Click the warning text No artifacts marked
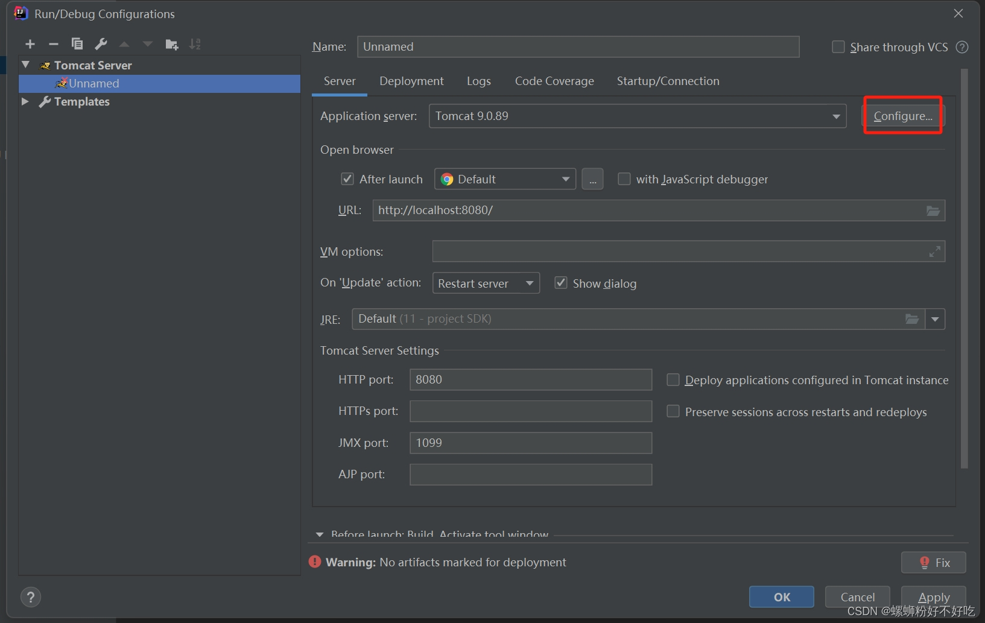 [472, 562]
